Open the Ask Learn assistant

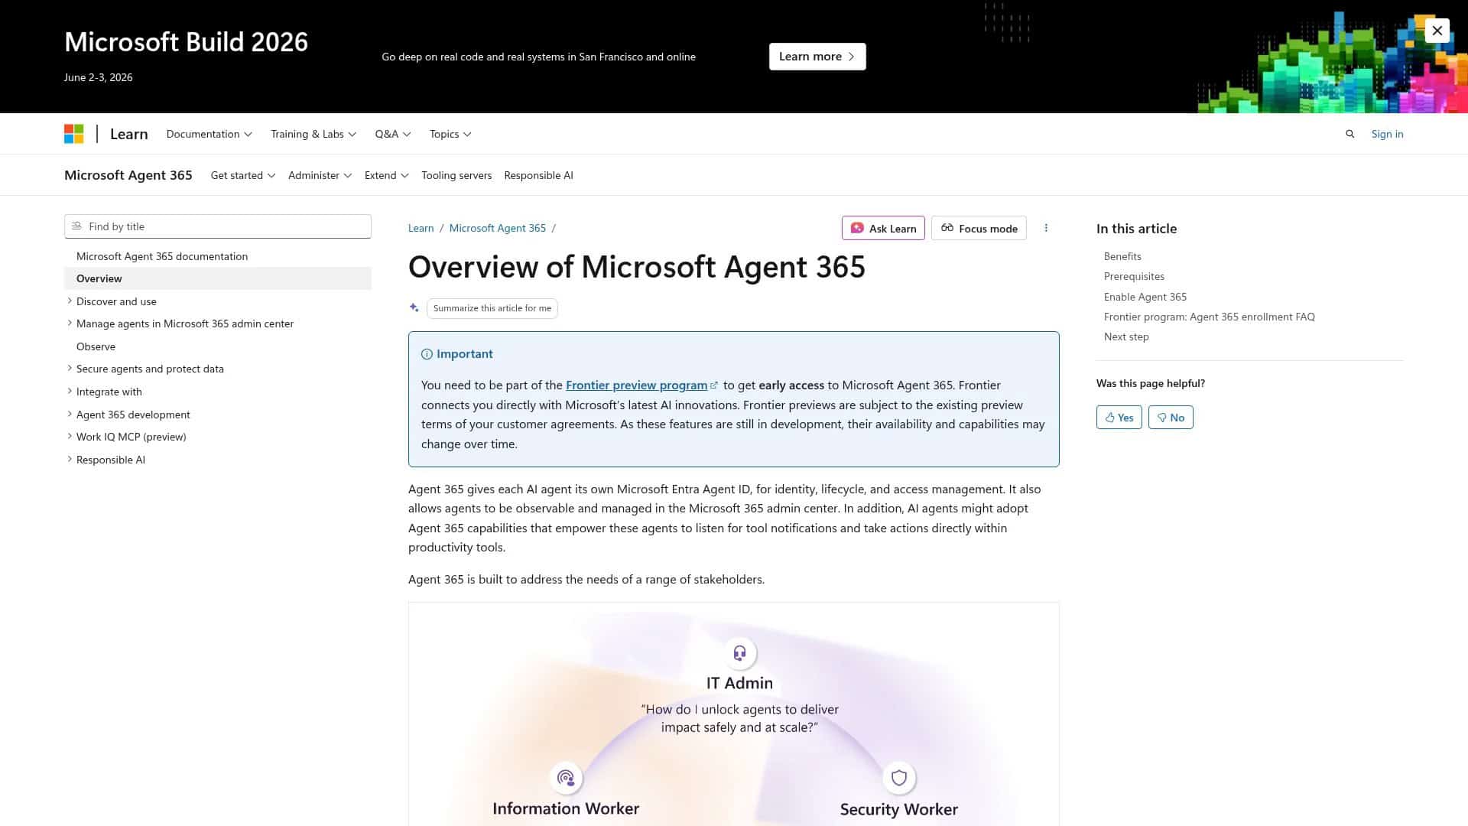point(883,228)
